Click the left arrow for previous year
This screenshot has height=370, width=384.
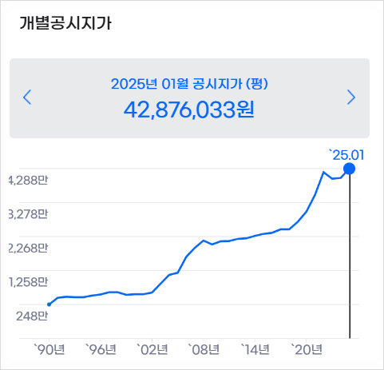point(27,97)
